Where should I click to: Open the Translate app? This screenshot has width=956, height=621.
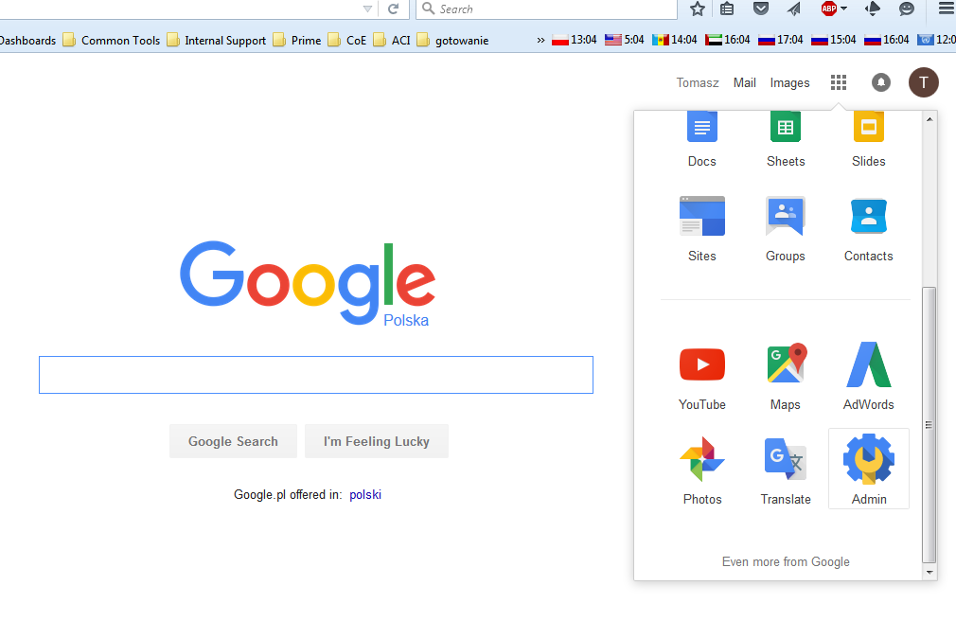785,470
